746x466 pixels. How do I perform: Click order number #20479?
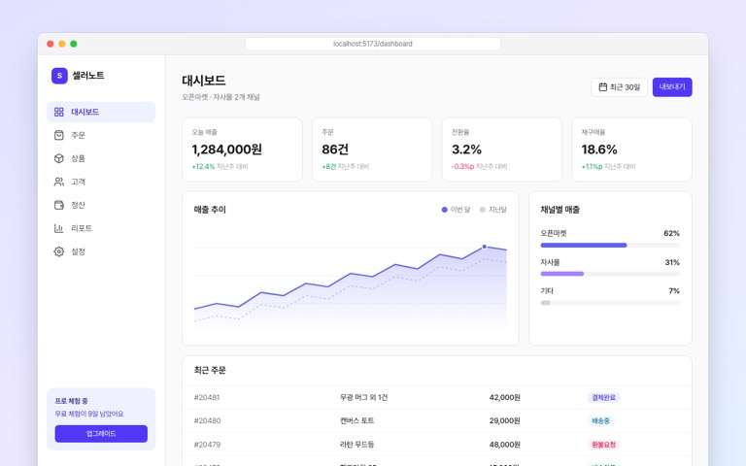[x=207, y=445]
